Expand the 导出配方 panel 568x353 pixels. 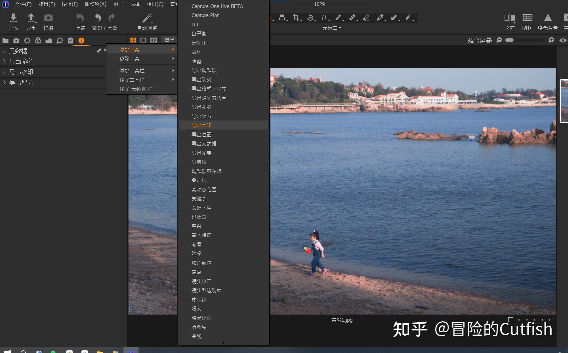(4, 82)
